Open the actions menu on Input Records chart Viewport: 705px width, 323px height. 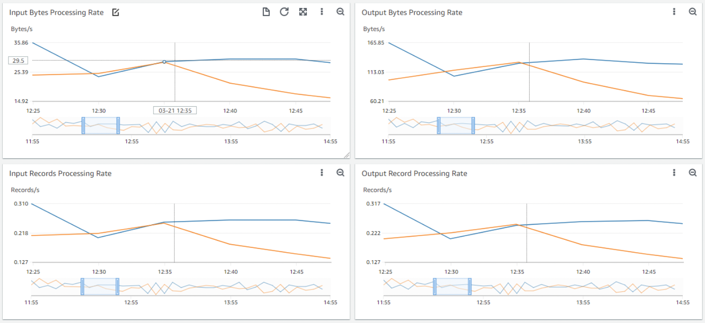[322, 173]
